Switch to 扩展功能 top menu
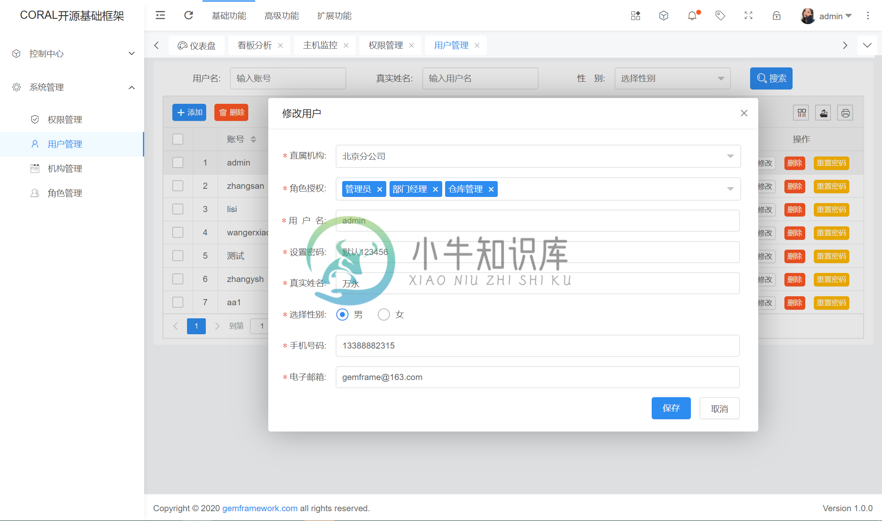 (x=334, y=16)
